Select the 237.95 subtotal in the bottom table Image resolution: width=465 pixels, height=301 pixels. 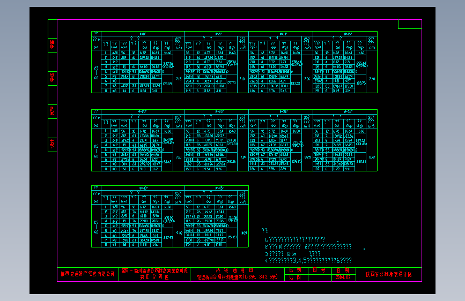click(x=168, y=237)
